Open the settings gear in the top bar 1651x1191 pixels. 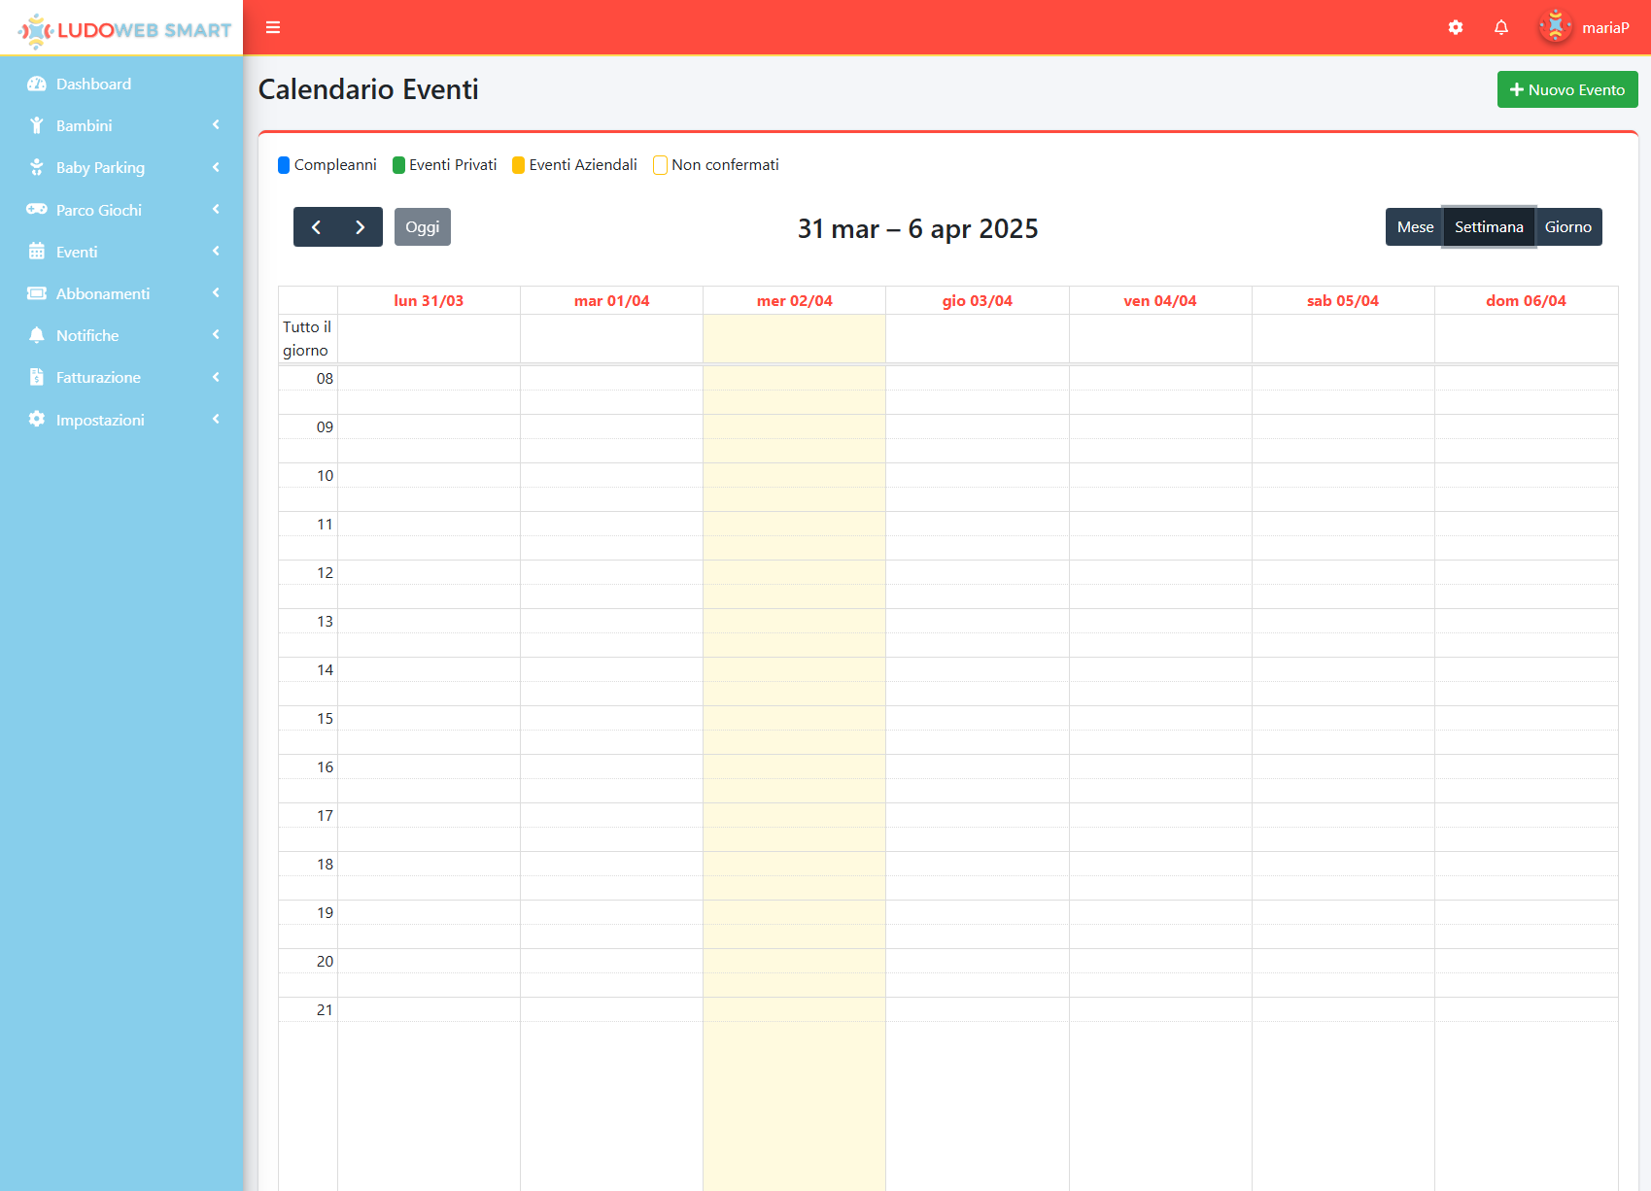(1455, 27)
